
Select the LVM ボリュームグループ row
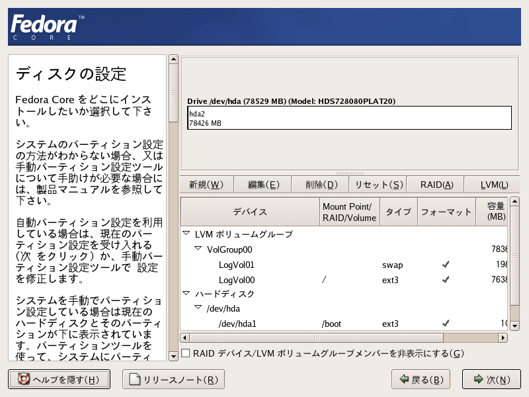point(344,234)
